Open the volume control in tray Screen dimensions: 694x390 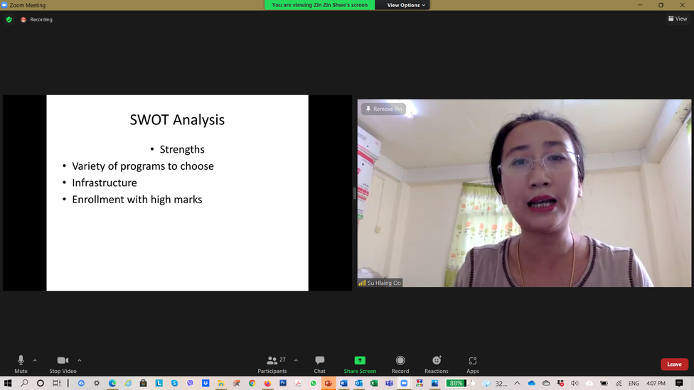click(x=575, y=384)
